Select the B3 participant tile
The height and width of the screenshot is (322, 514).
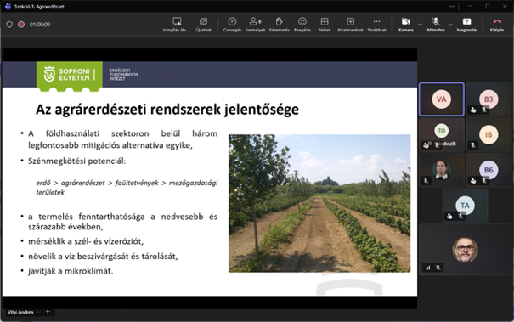click(489, 99)
